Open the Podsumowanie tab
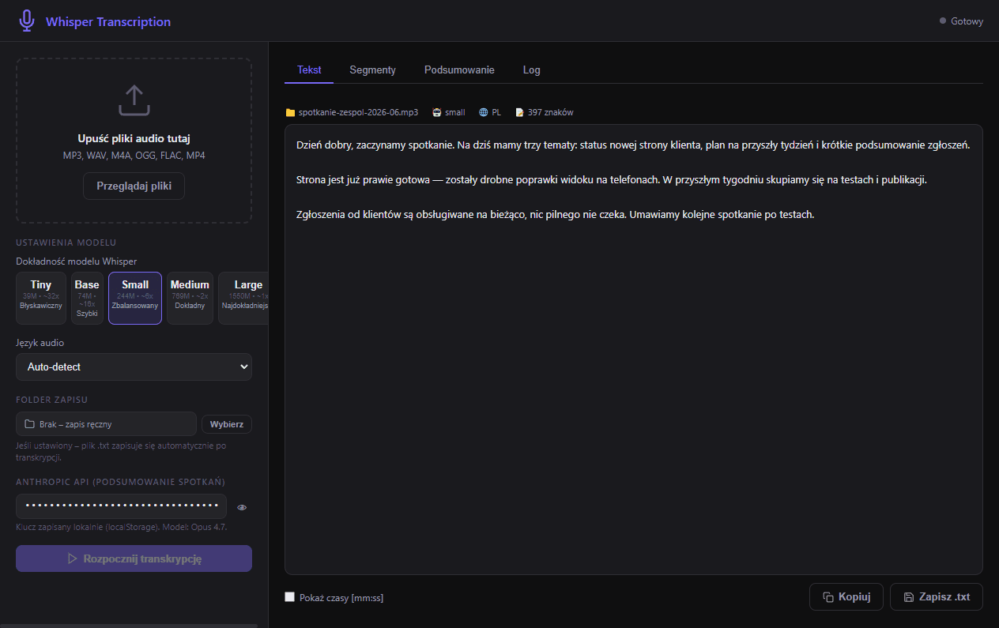999x628 pixels. pos(459,70)
